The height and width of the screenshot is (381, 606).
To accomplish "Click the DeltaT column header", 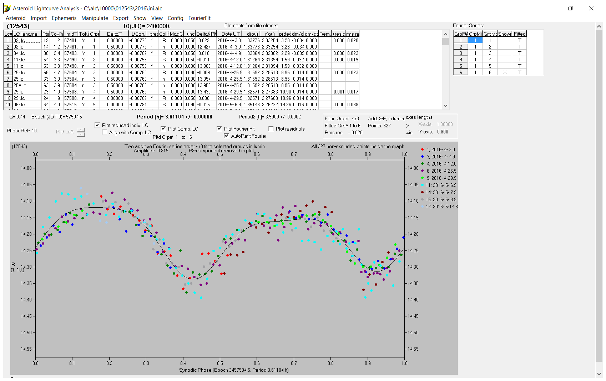I will pyautogui.click(x=114, y=34).
